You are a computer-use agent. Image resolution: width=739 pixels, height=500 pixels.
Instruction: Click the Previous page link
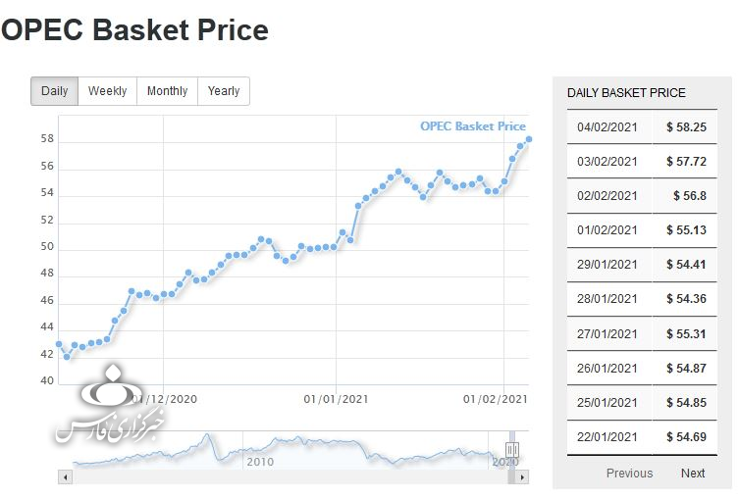(x=629, y=473)
